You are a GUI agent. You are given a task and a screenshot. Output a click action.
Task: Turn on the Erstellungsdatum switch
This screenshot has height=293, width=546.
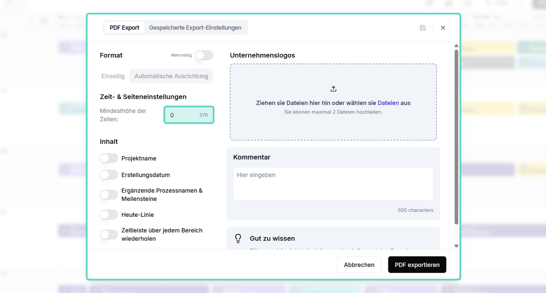pos(109,175)
